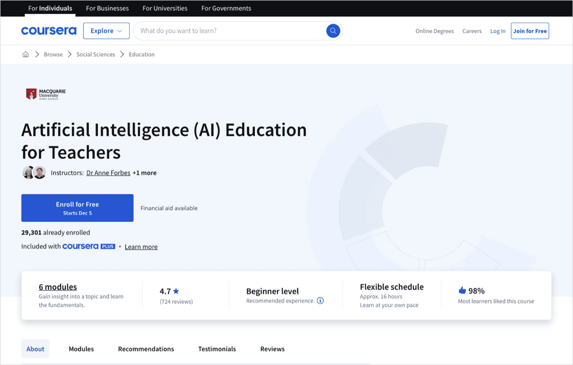
Task: Open the Browse breadcrumb
Action: point(53,54)
